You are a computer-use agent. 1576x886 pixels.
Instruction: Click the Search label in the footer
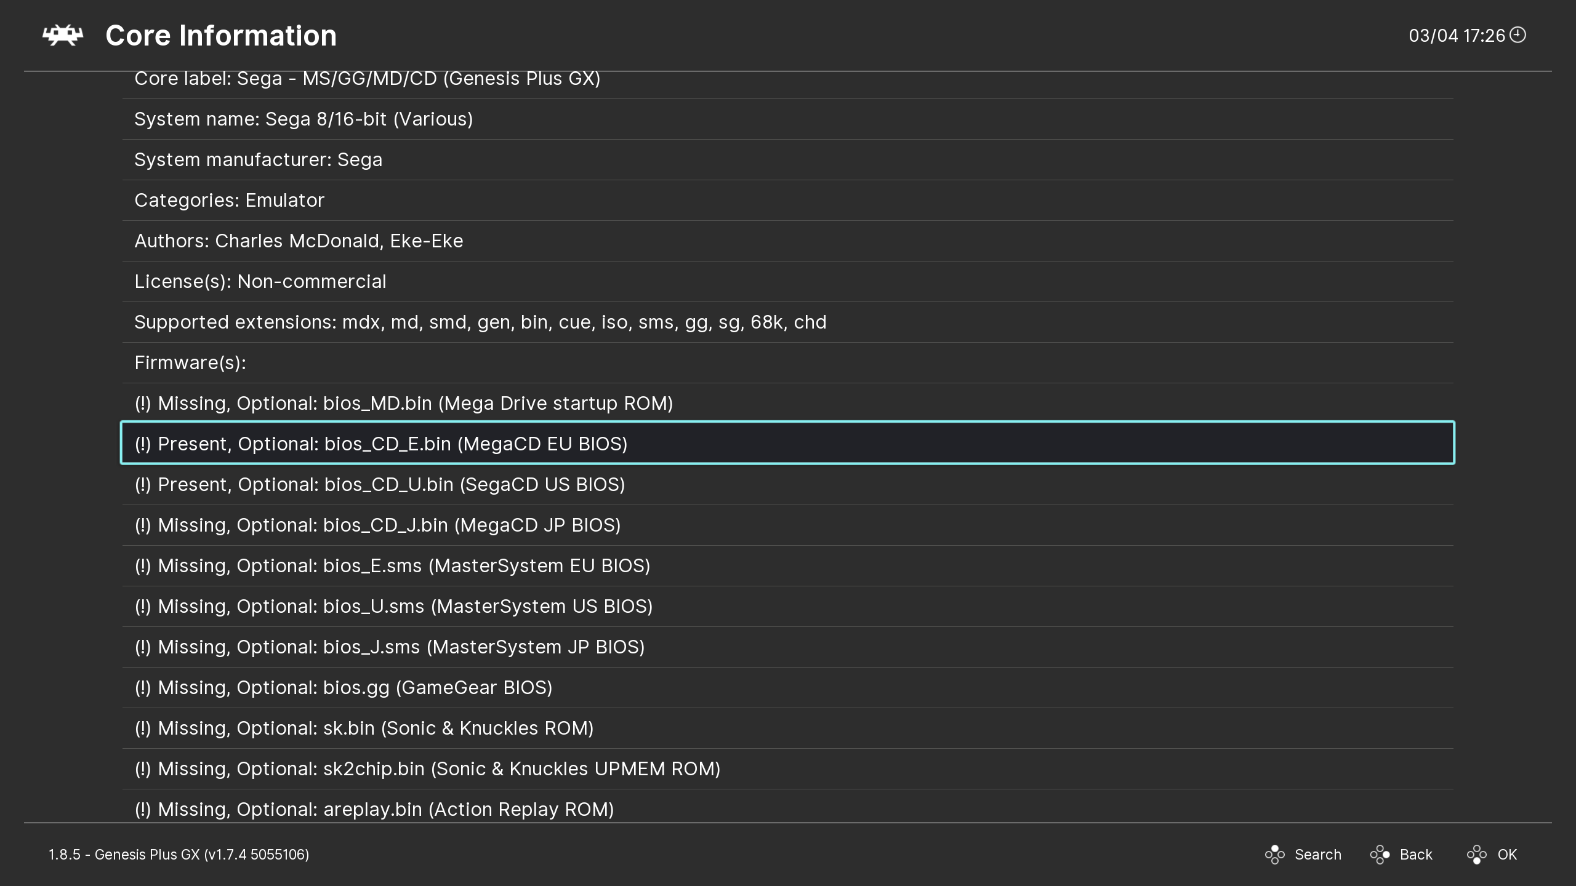pyautogui.click(x=1317, y=855)
